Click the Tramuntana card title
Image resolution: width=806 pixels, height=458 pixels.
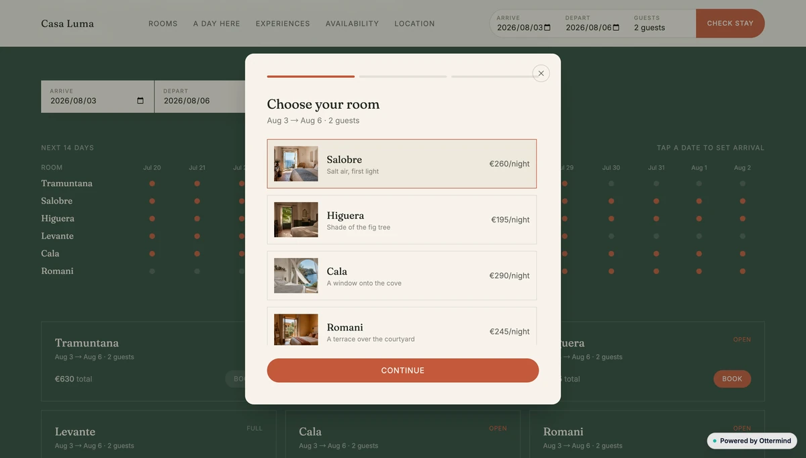click(x=87, y=342)
